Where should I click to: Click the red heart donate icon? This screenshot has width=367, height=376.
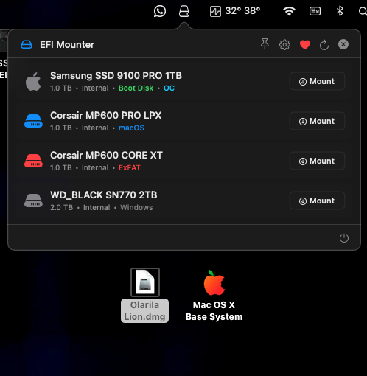[304, 45]
